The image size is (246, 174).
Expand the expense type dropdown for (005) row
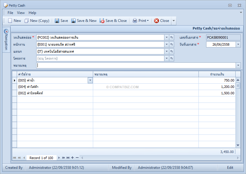(x=90, y=80)
